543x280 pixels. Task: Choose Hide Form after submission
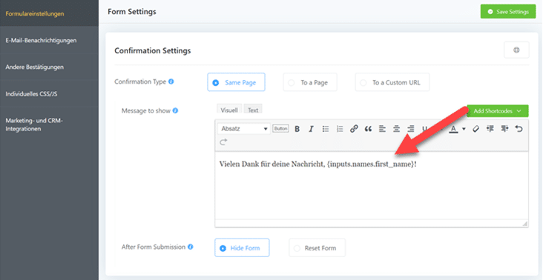tap(242, 248)
